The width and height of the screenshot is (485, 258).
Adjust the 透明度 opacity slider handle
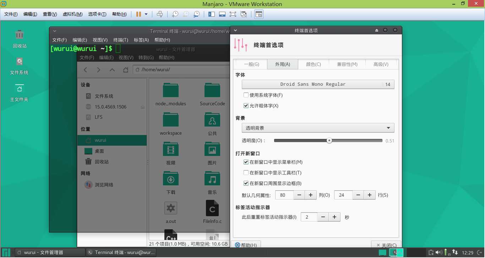pyautogui.click(x=329, y=141)
